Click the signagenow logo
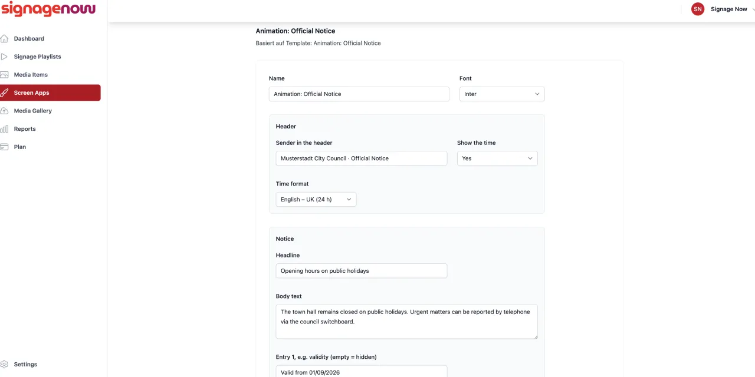This screenshot has width=755, height=377. [48, 9]
